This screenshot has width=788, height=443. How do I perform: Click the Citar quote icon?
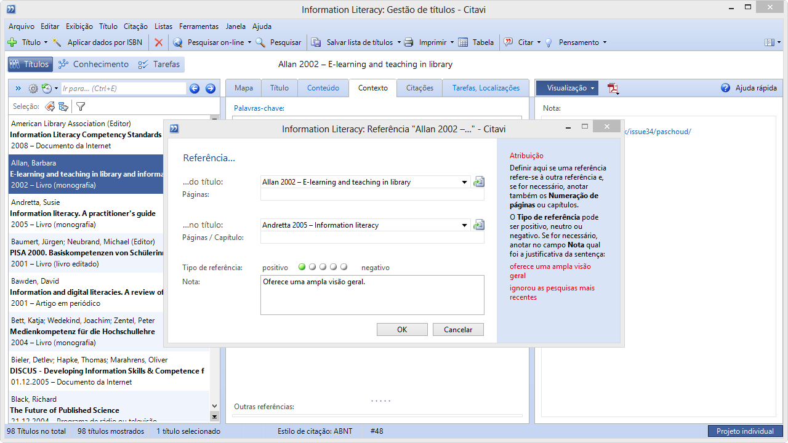point(509,42)
